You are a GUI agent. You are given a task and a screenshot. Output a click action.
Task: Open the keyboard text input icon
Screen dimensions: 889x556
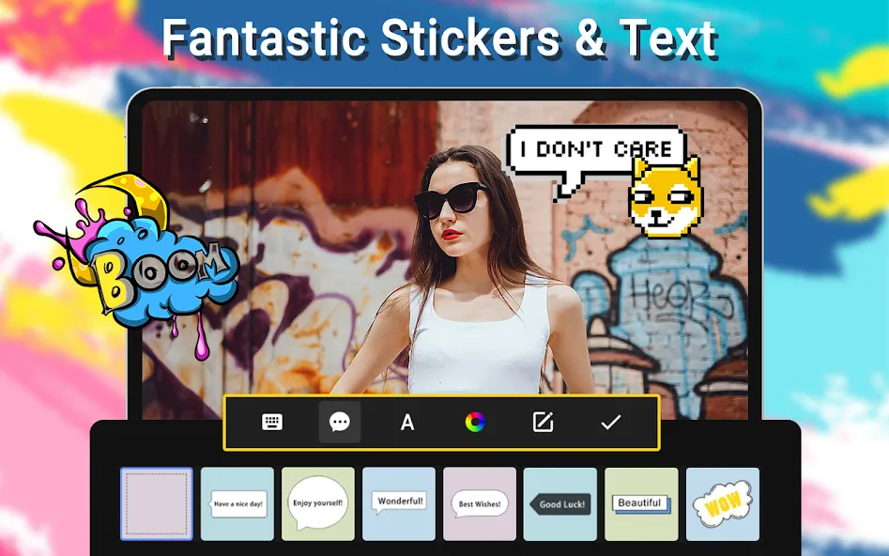point(272,422)
